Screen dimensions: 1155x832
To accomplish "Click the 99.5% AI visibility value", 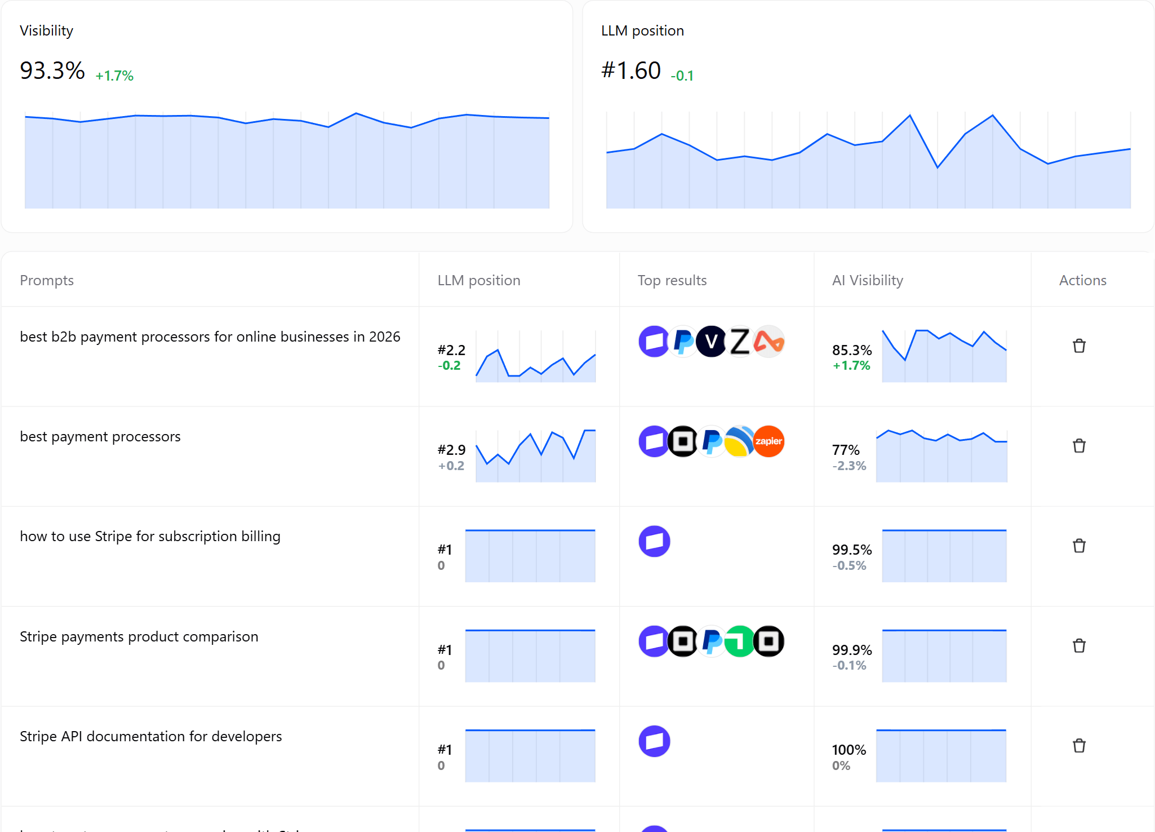I will tap(852, 550).
